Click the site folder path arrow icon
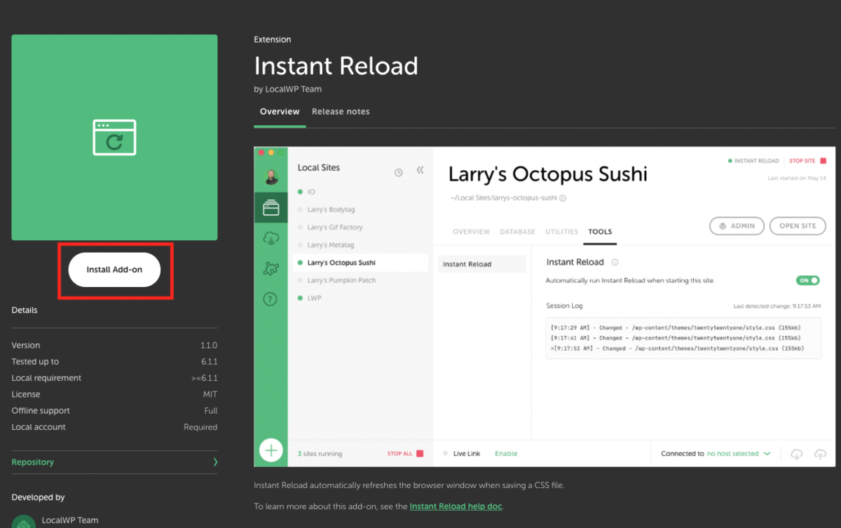The height and width of the screenshot is (528, 841). coord(563,198)
